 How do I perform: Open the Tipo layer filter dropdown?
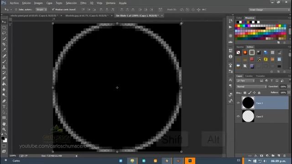pos(245,81)
